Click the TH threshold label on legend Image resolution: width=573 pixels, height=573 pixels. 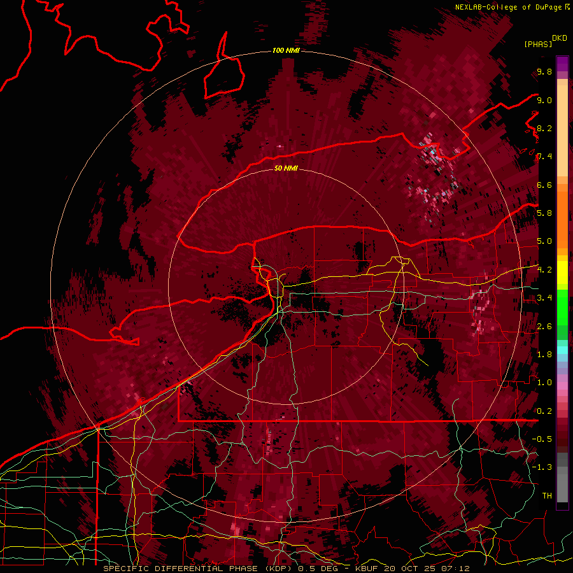[547, 495]
